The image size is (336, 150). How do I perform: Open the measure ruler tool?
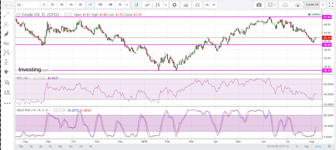7,92
